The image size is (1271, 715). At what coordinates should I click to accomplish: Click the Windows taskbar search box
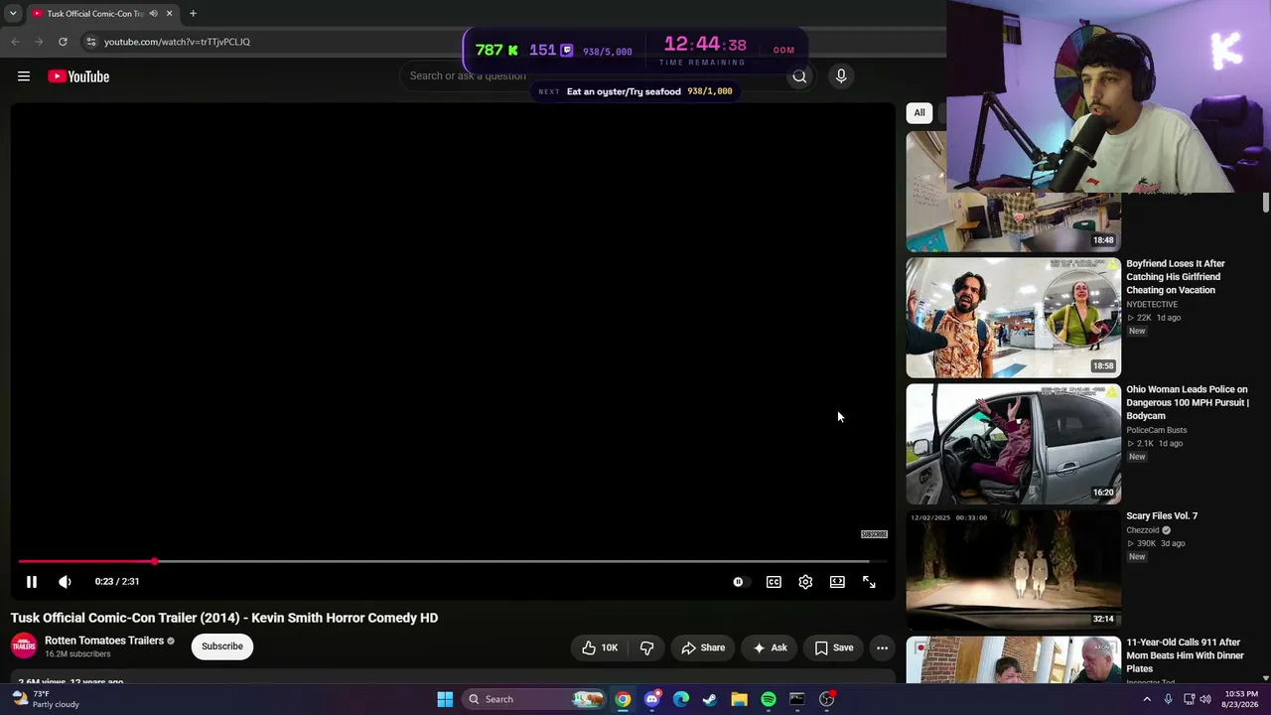535,699
